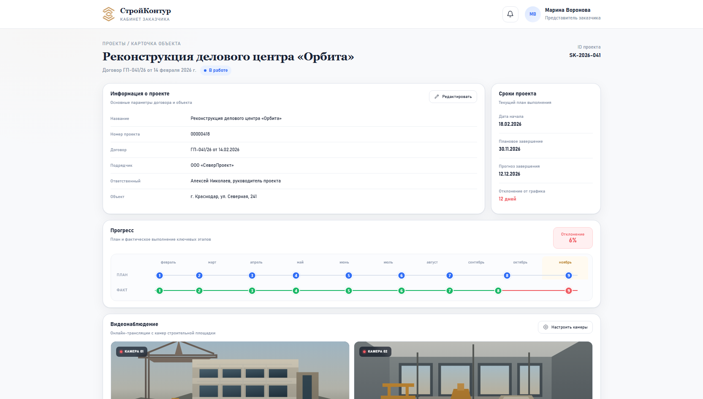Select green fact milestone 6
703x399 pixels.
[402, 290]
